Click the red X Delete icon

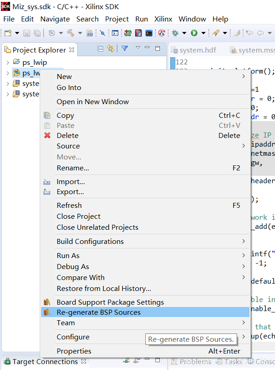click(47, 135)
